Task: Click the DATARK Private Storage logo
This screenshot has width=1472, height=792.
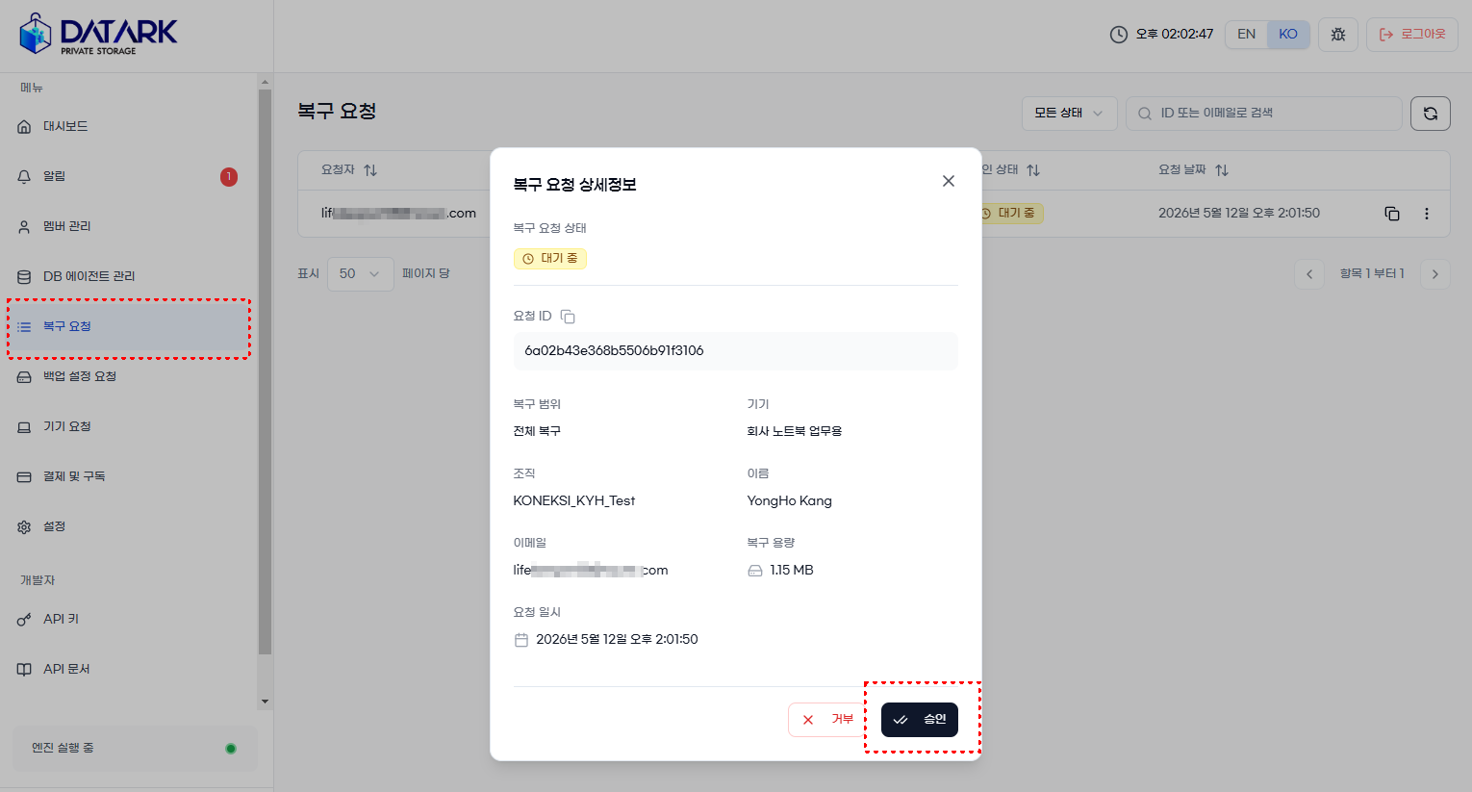Action: click(98, 35)
